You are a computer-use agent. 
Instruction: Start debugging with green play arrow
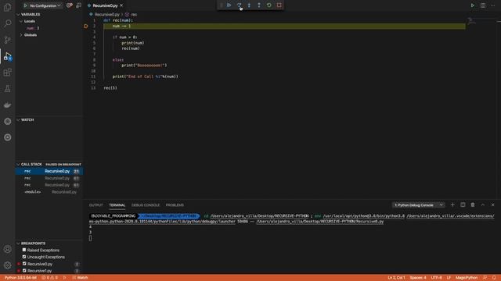25,5
